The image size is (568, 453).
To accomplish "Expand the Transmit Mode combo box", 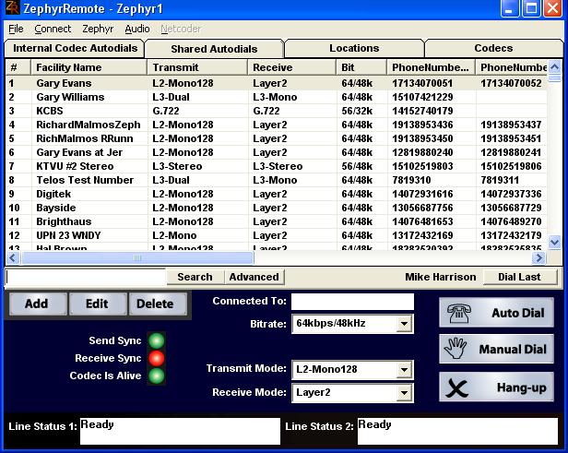I will pos(404,370).
